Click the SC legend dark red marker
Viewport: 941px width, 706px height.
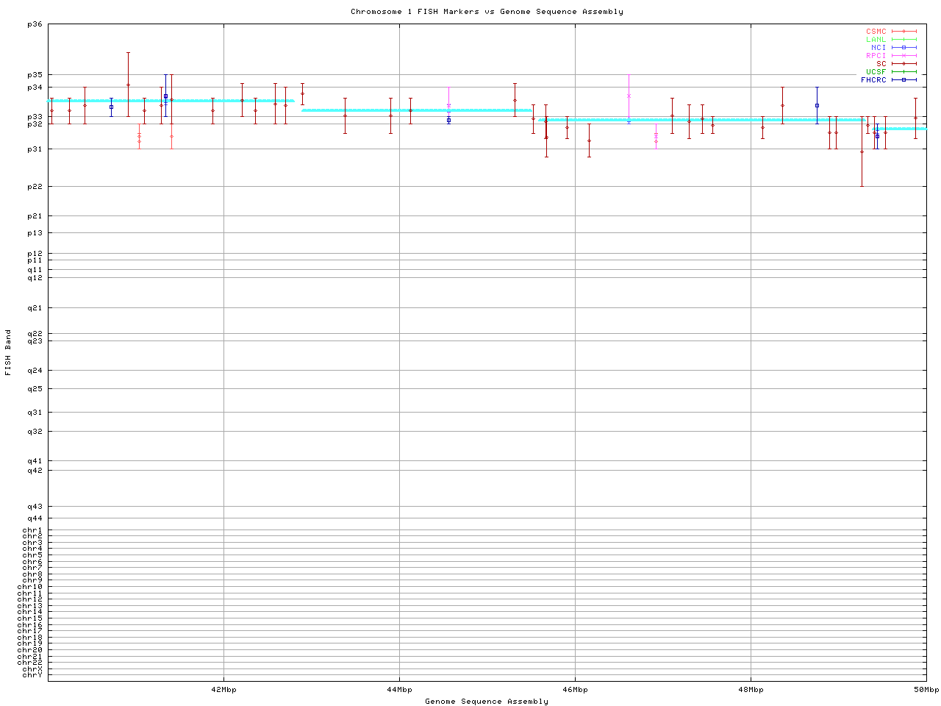pos(904,64)
